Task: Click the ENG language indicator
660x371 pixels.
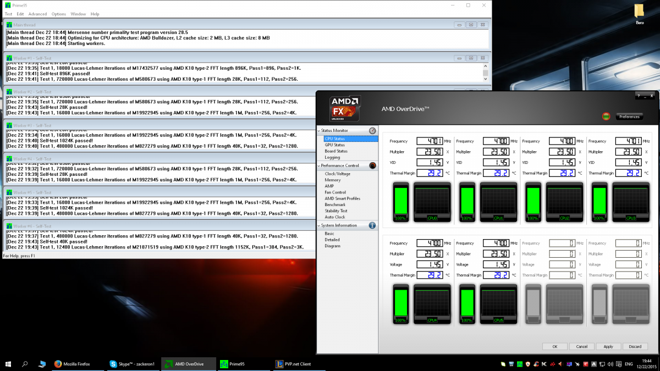Action: (629, 364)
